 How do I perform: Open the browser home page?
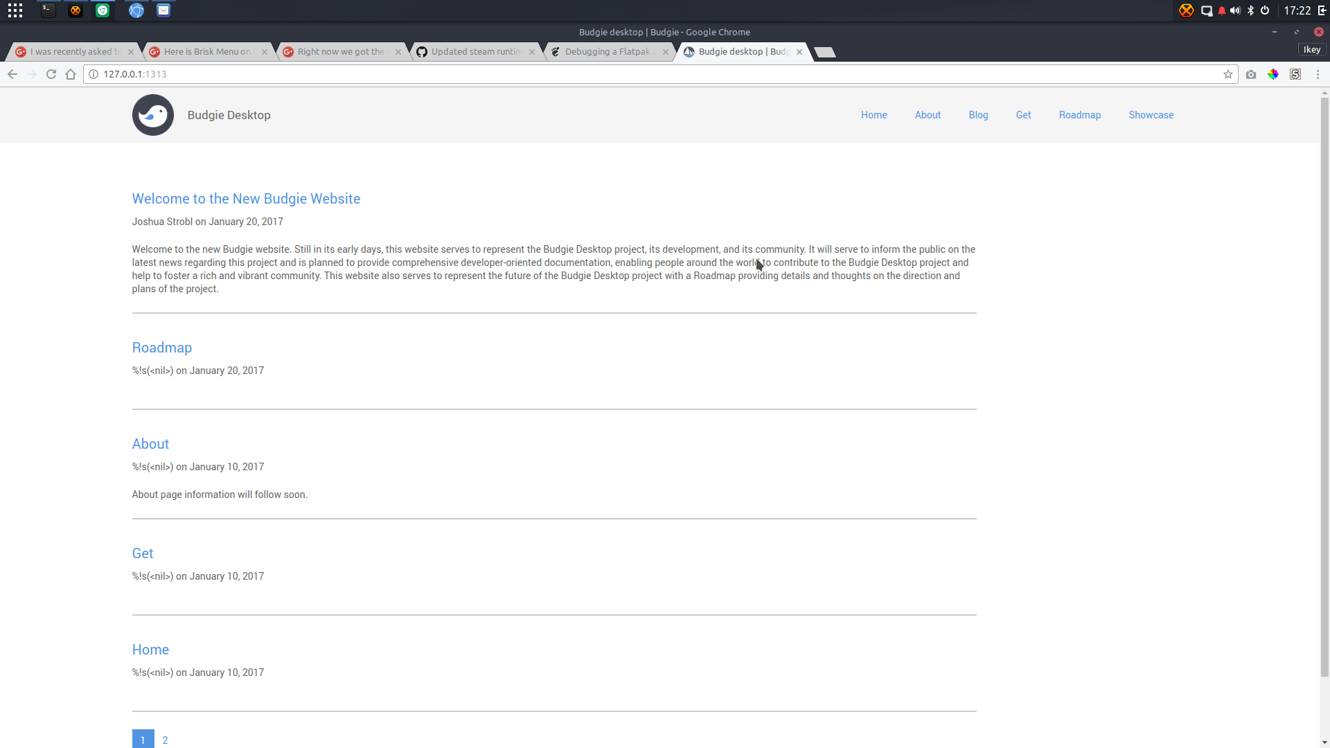coord(71,74)
